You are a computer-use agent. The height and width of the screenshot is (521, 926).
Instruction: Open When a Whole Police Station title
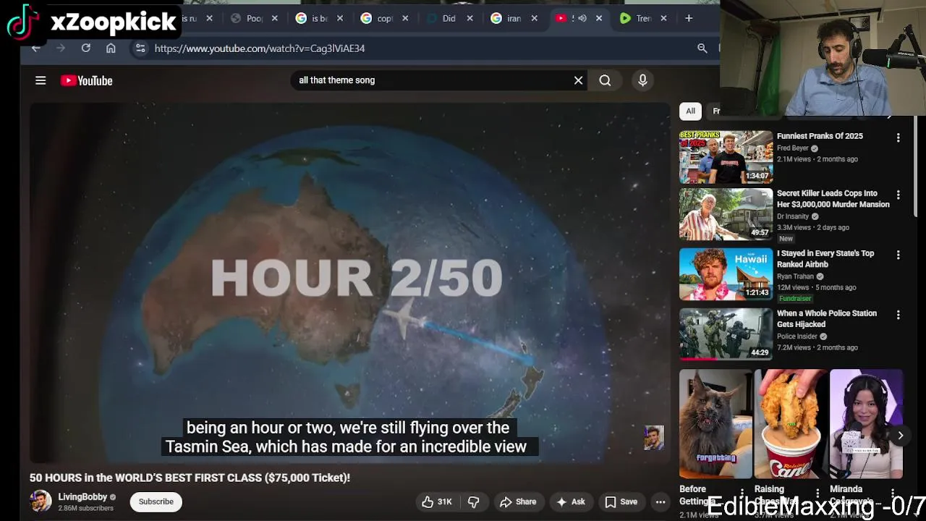827,319
